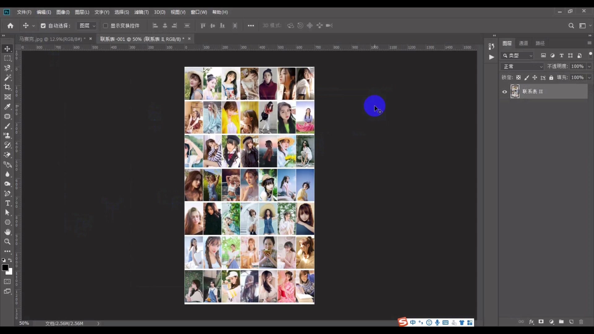
Task: Click foreground color swatch
Action: pos(5,267)
